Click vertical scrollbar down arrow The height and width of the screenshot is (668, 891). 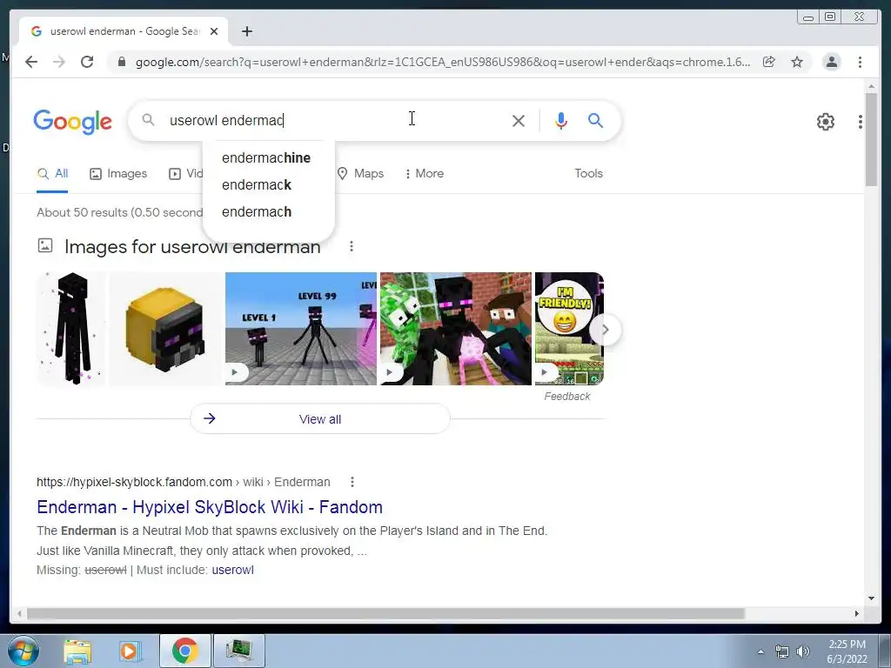coord(871,598)
